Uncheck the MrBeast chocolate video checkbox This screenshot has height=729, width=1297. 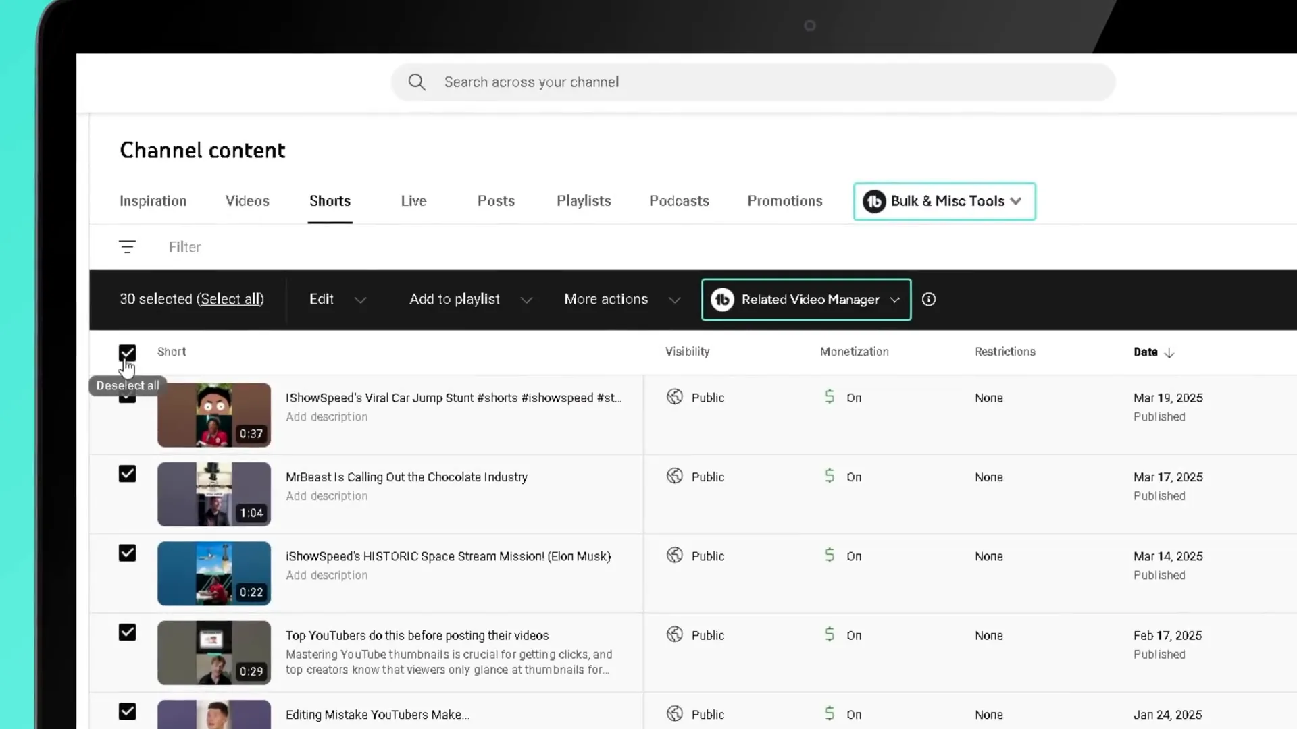[x=127, y=474]
